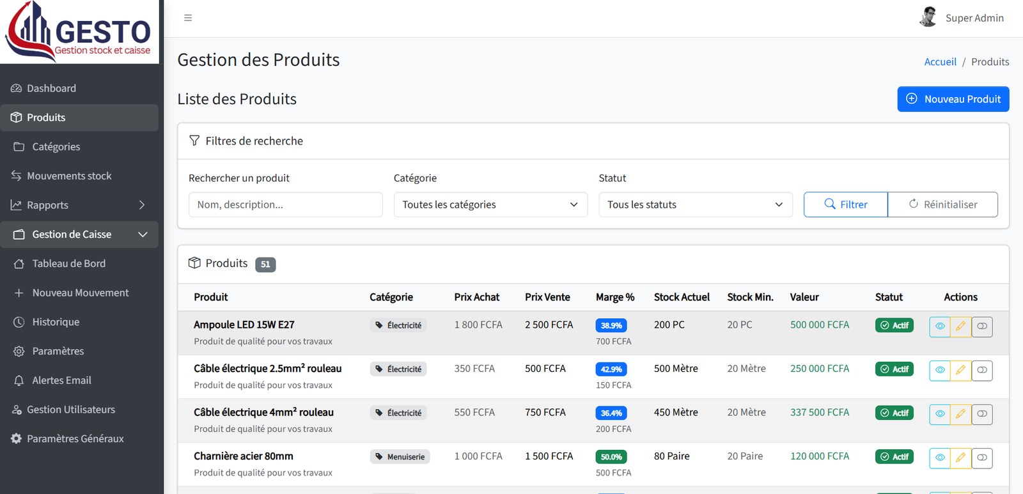
Task: Toggle status of Câble électrique 4mm² rouleau
Action: click(982, 414)
